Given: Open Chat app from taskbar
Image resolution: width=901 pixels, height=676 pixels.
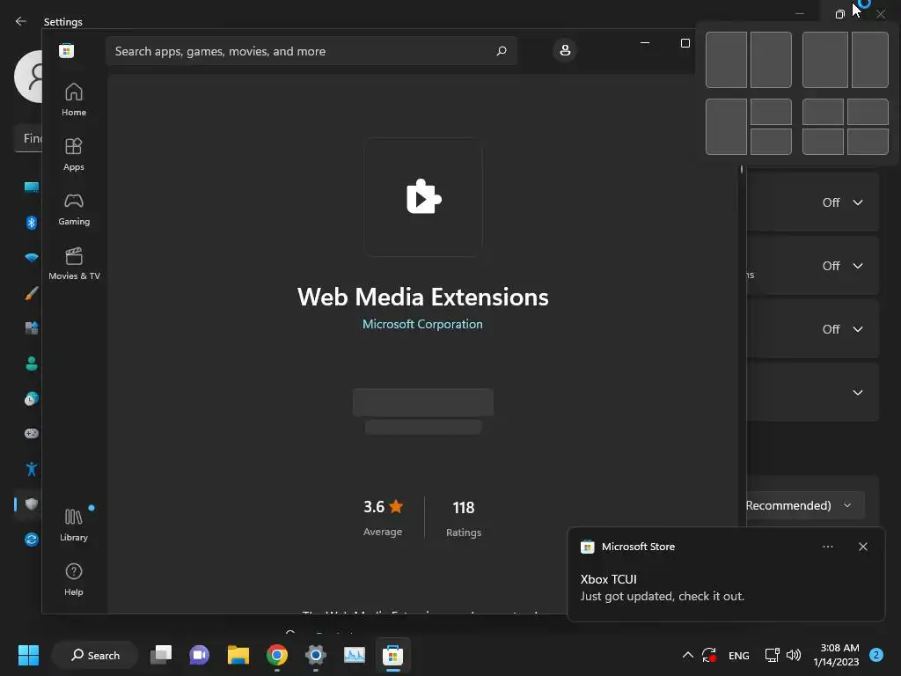Looking at the screenshot, I should [200, 655].
